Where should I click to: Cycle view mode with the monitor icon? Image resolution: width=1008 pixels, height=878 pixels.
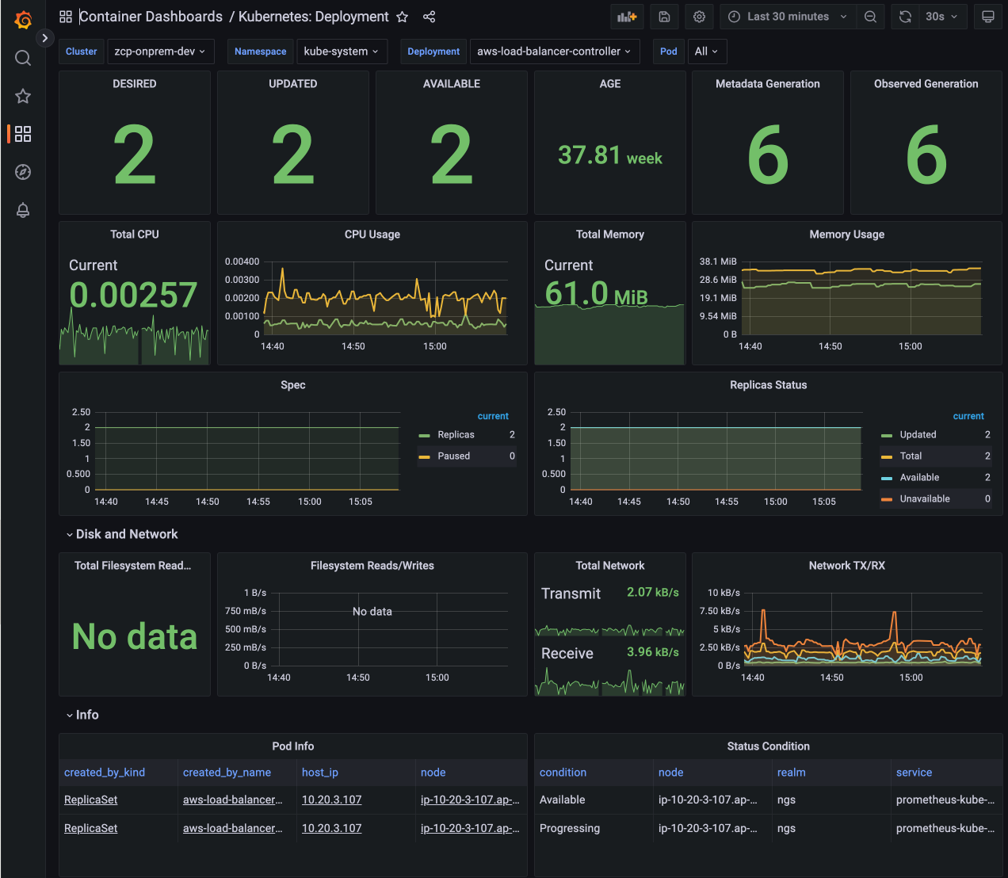(988, 17)
